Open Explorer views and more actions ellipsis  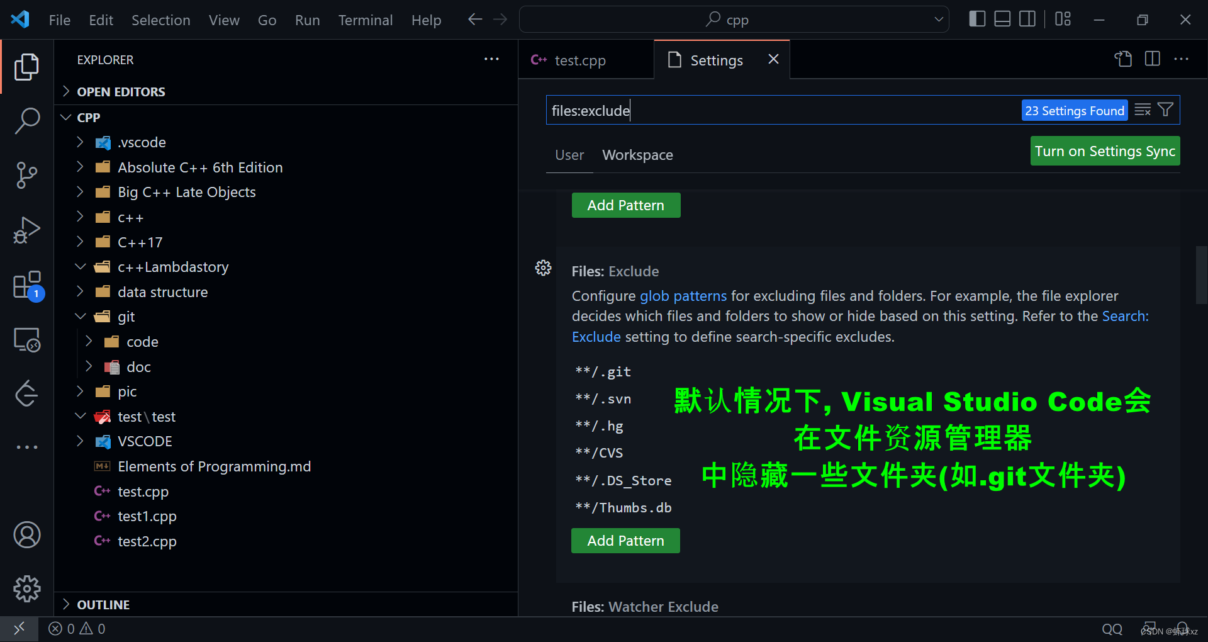[x=491, y=59]
